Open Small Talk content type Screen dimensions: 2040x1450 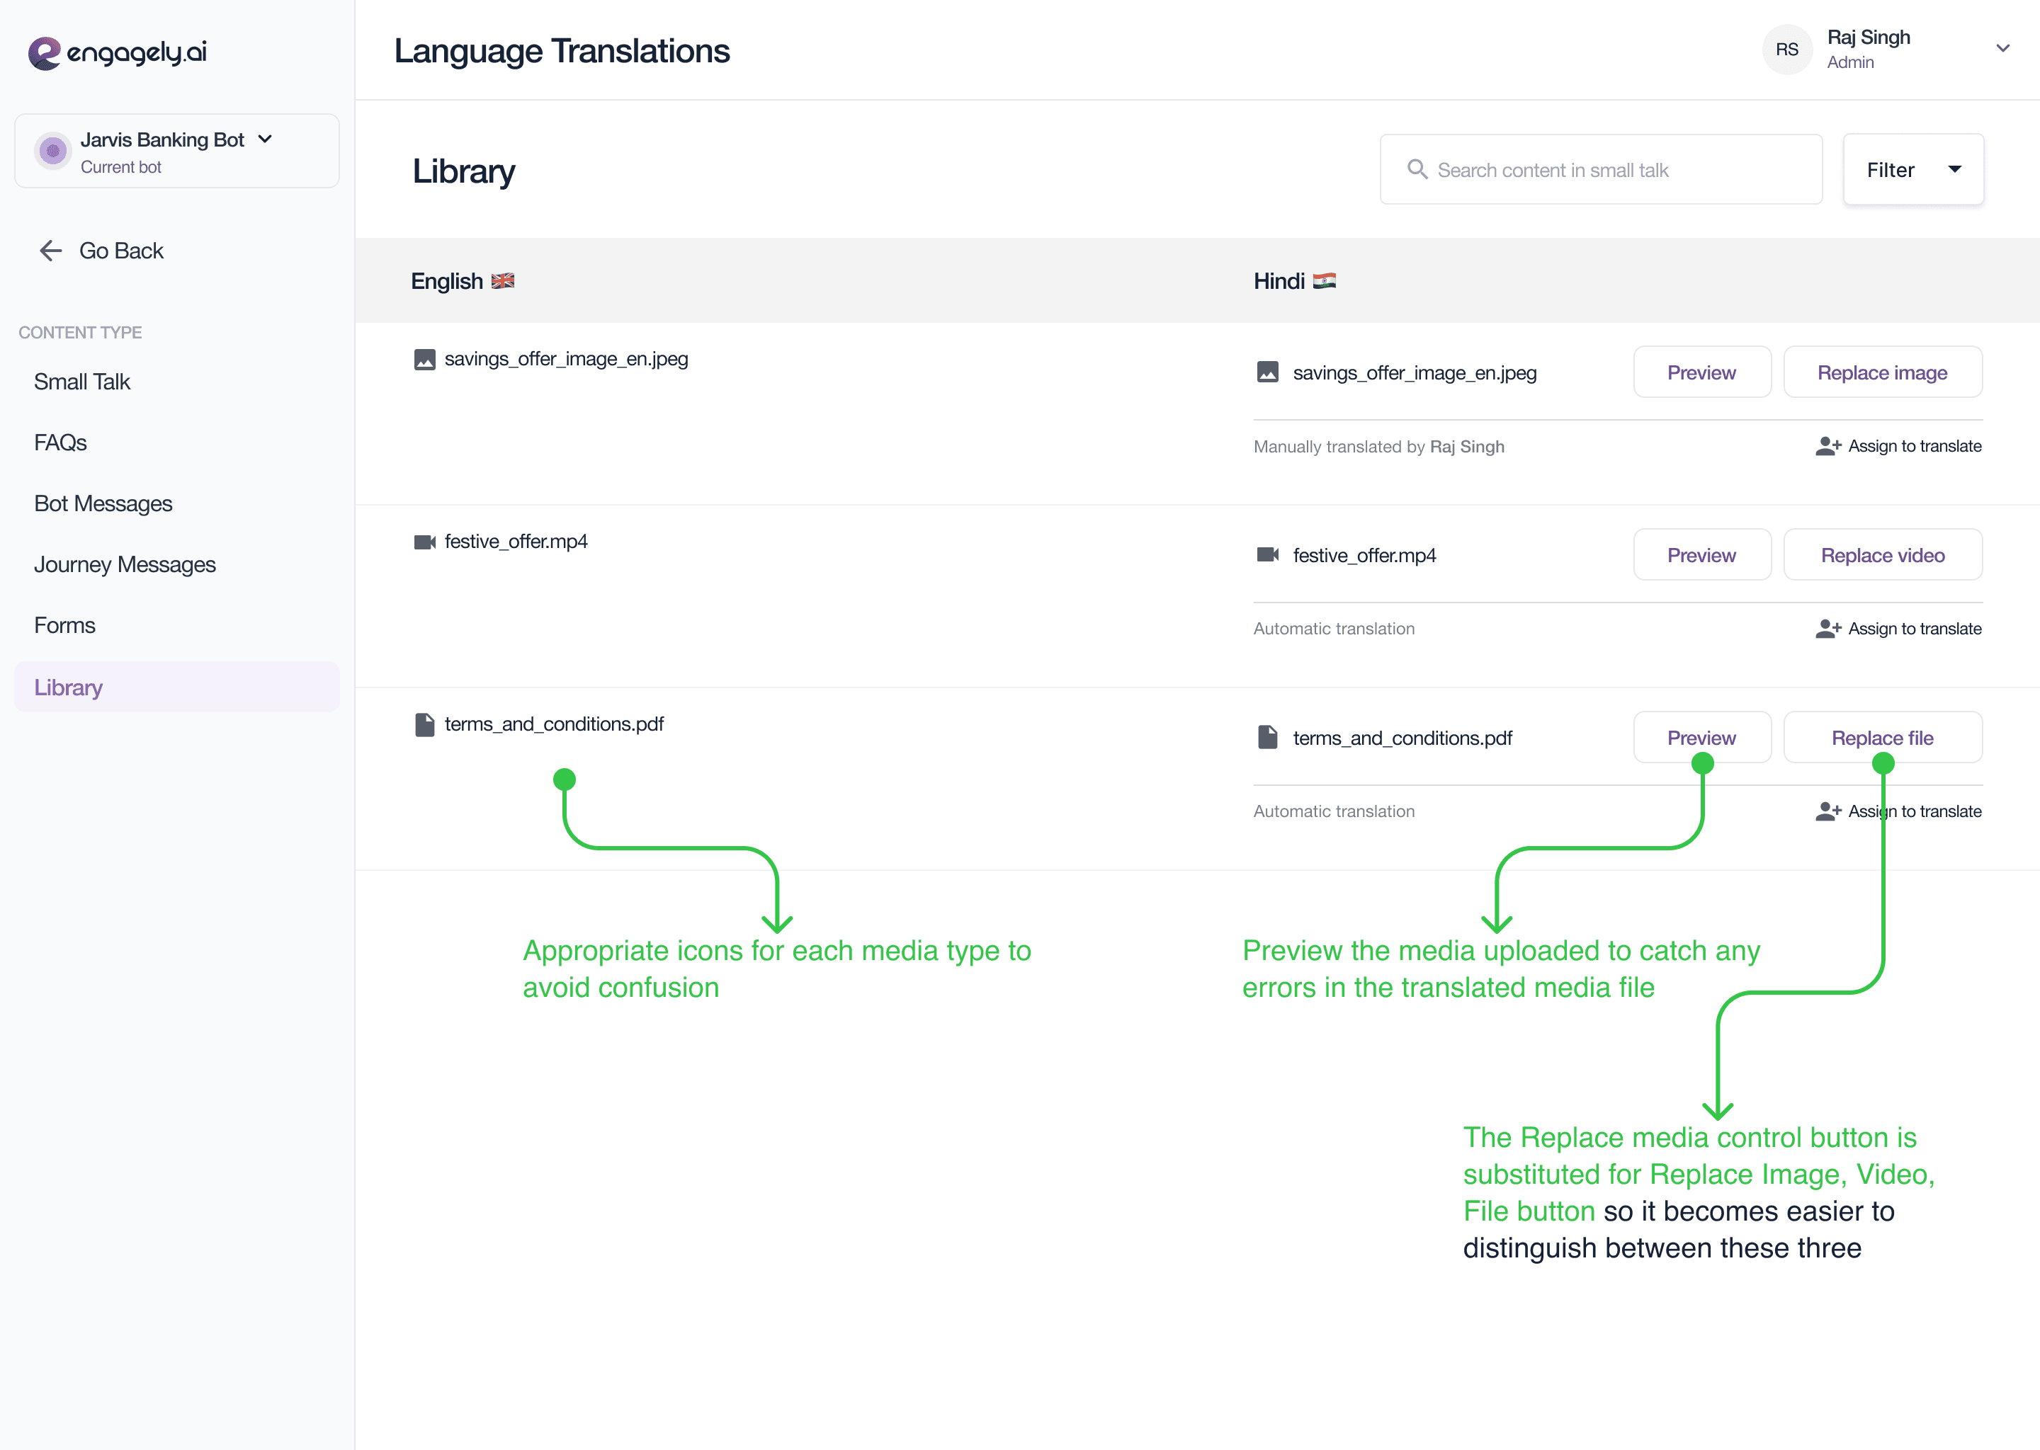(x=82, y=382)
